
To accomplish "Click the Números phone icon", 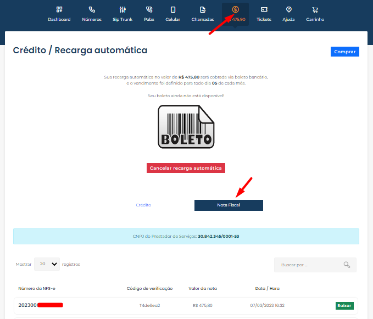I will pos(92,10).
